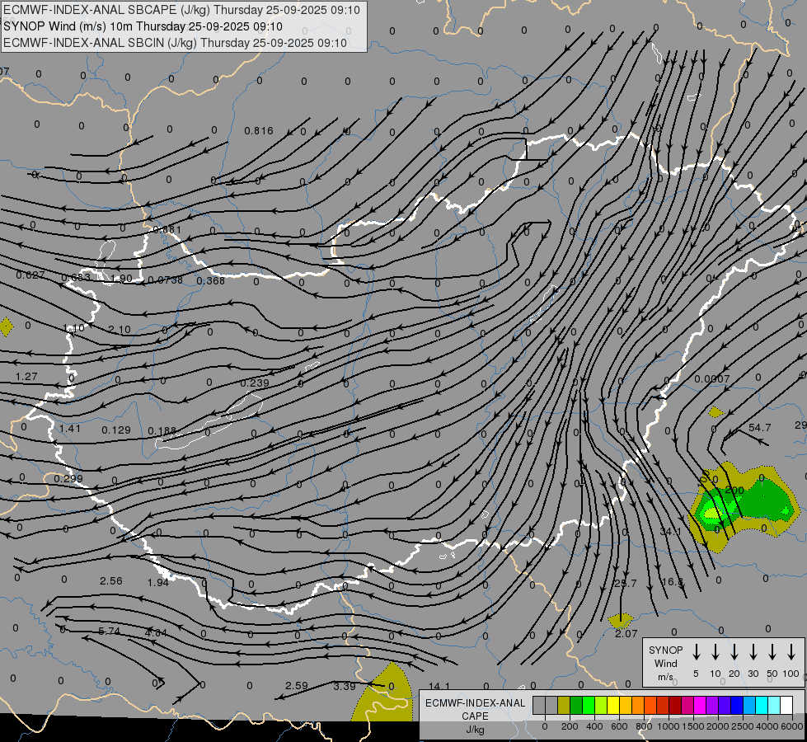Click the SBCIN title line in header
The width and height of the screenshot is (807, 742).
175,43
